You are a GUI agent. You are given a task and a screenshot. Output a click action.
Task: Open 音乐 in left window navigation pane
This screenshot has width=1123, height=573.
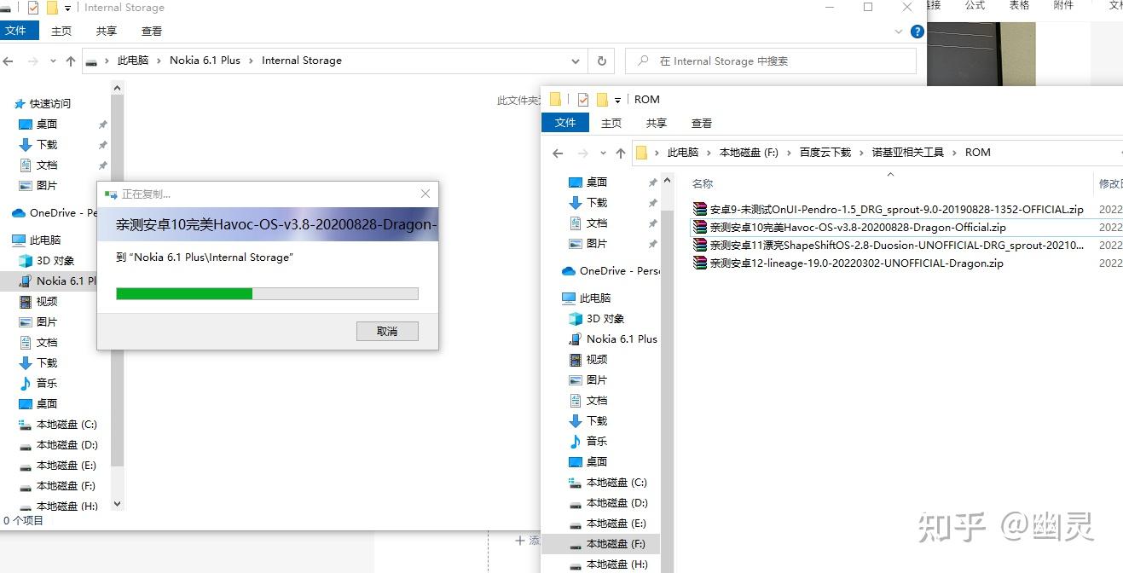(47, 383)
